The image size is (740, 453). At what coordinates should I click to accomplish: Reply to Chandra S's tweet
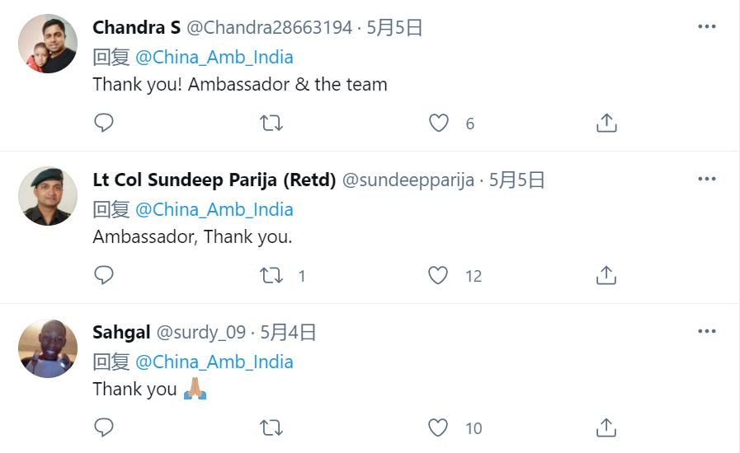pos(104,123)
